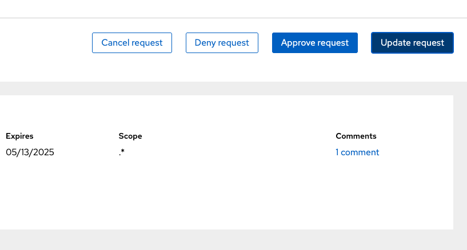The image size is (467, 250).
Task: Select the 05/13/2025 expiration date
Action: click(30, 152)
